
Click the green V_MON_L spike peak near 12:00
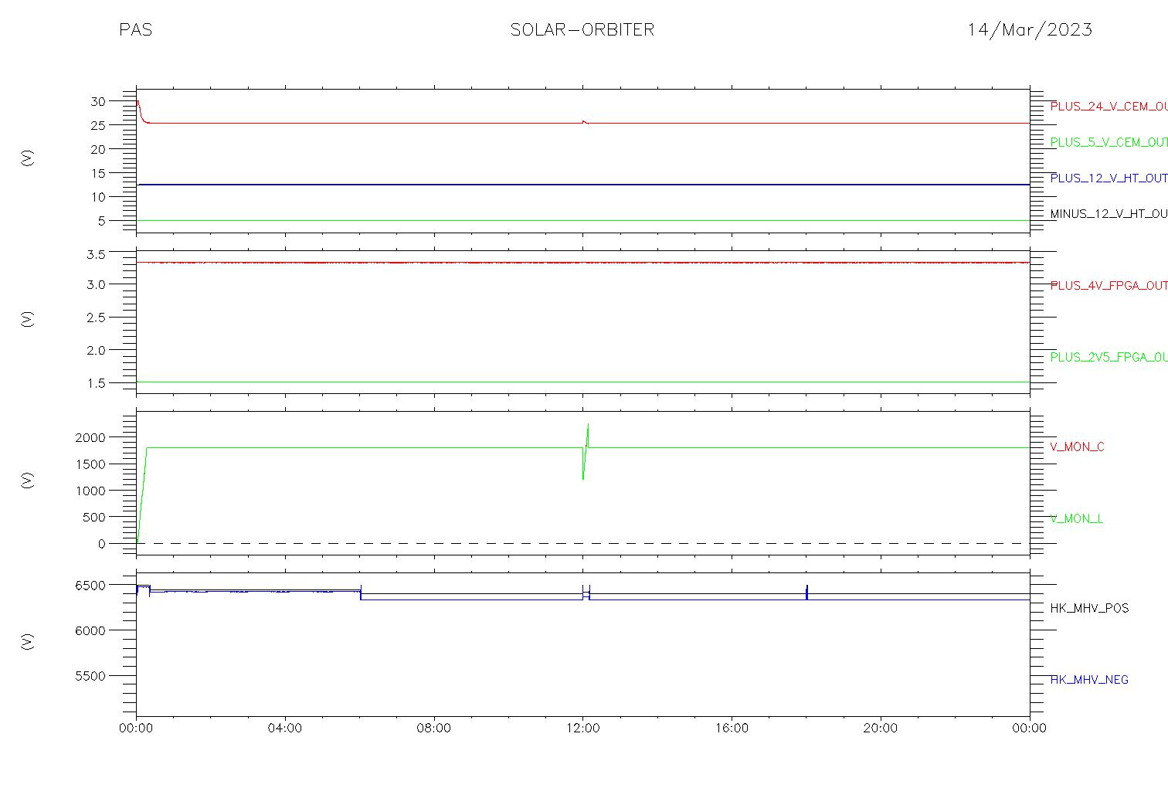(588, 425)
